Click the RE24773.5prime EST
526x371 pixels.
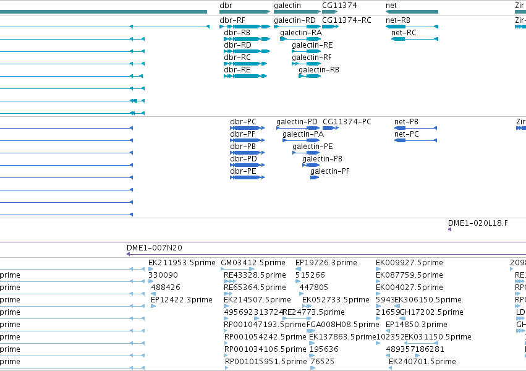pos(295,318)
